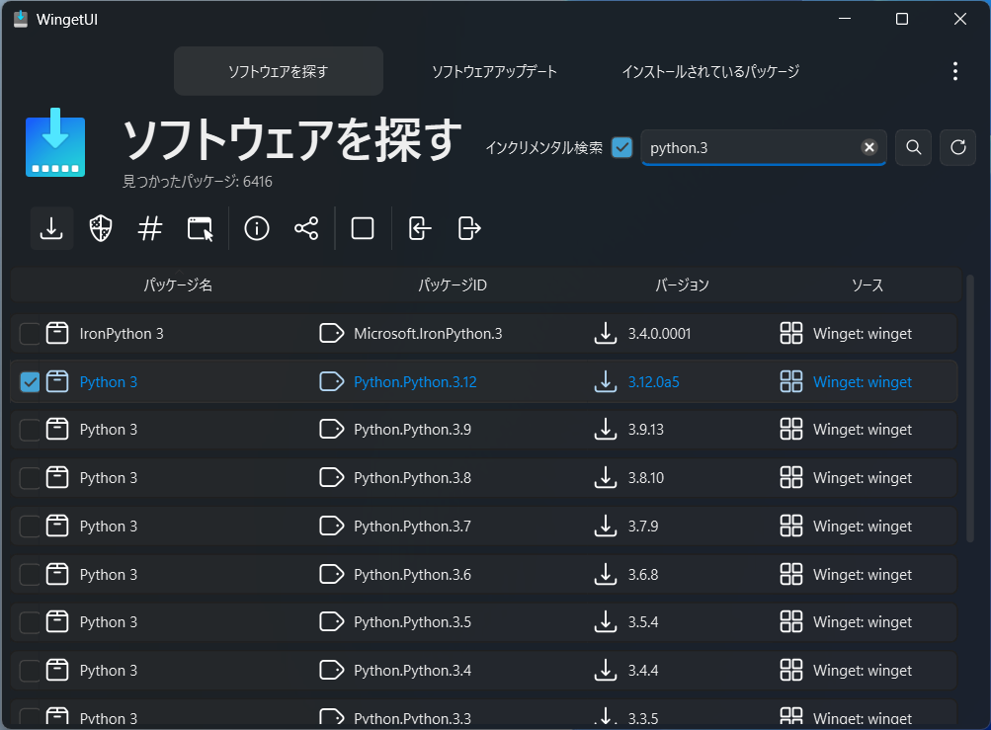Click the select all square toolbar icon
The height and width of the screenshot is (730, 991).
click(x=363, y=228)
